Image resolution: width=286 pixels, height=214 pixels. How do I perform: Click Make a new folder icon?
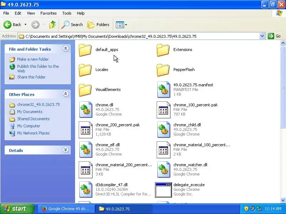pos(12,59)
